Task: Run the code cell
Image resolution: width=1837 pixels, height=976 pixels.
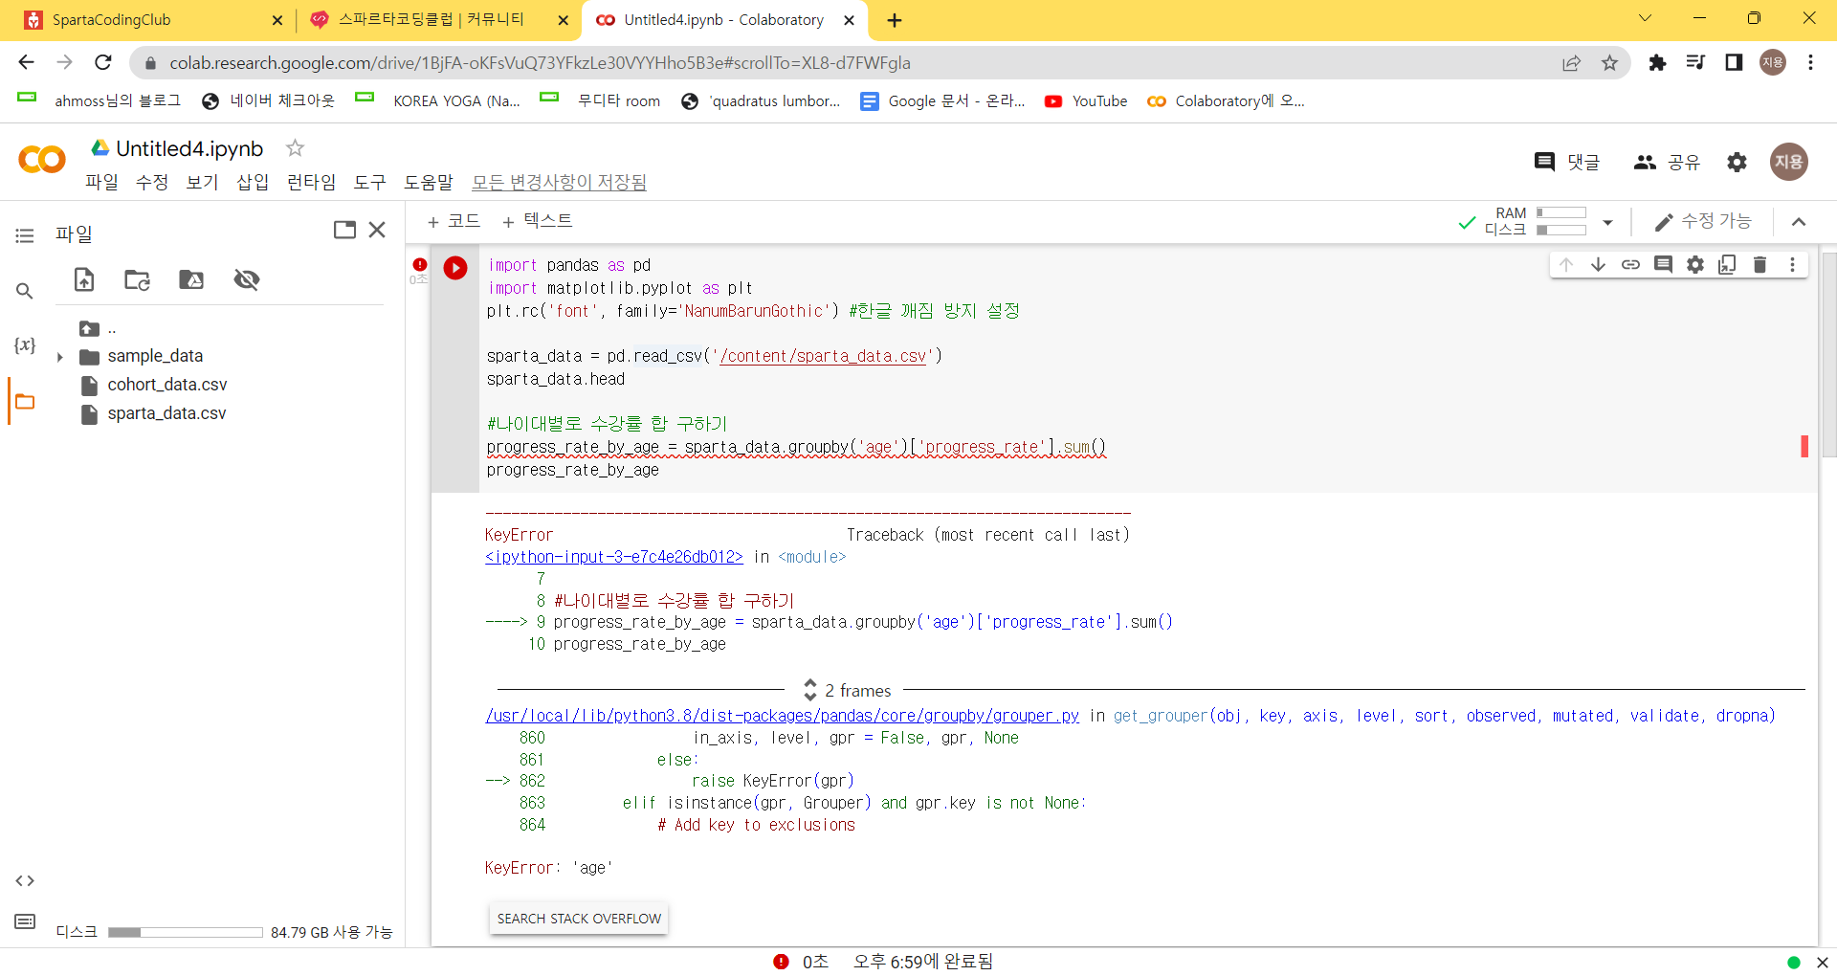Action: click(455, 268)
